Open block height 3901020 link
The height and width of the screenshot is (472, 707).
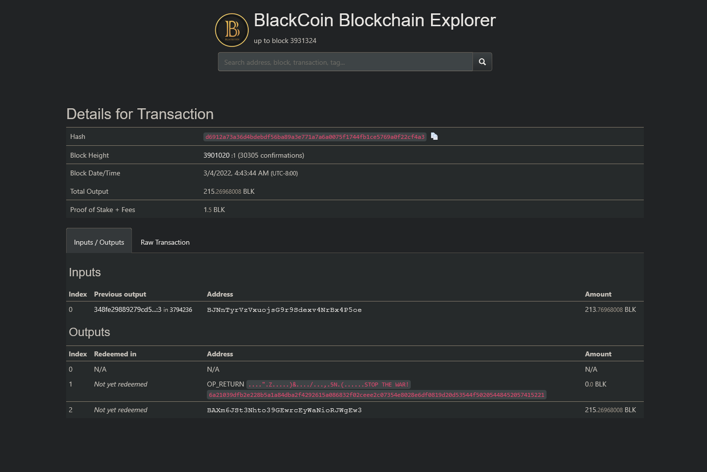(216, 155)
